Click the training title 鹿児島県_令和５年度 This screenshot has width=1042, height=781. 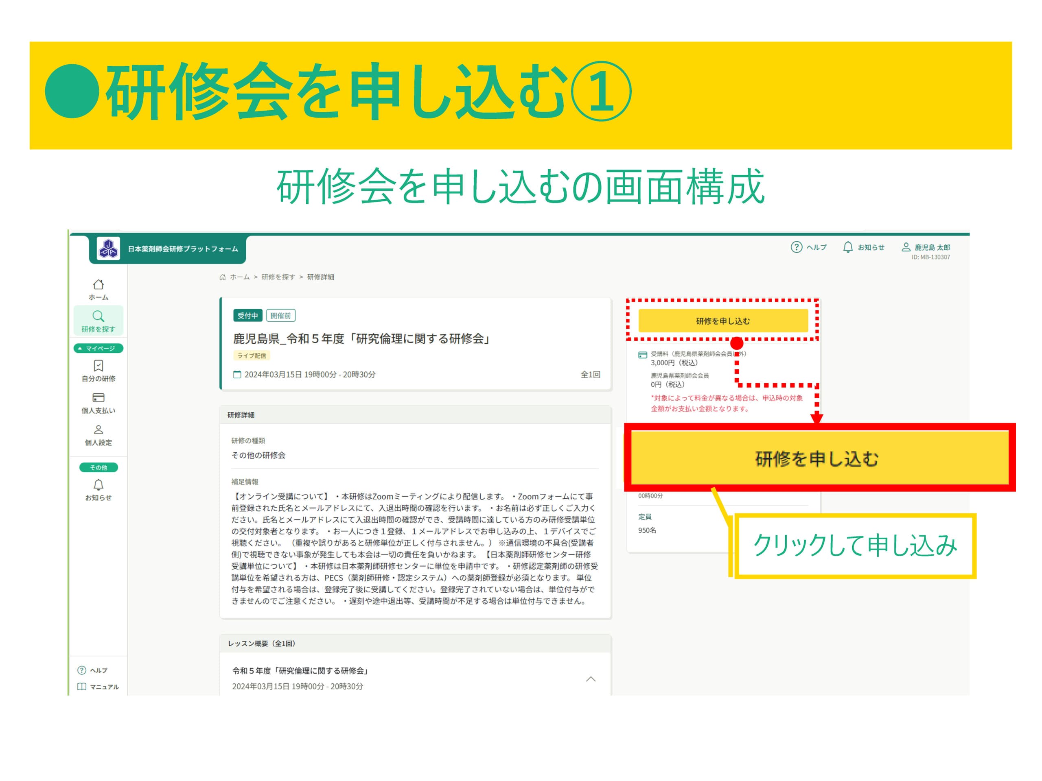tap(362, 338)
